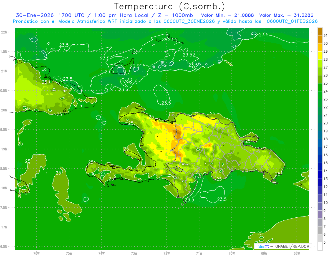
Task: Click the '70W' longitude axis label
Action: click(232, 253)
